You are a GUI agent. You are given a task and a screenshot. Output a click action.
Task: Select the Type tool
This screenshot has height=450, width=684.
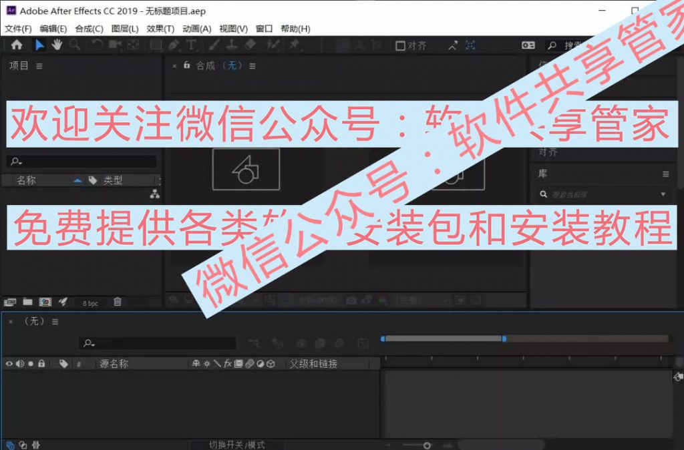tap(191, 45)
